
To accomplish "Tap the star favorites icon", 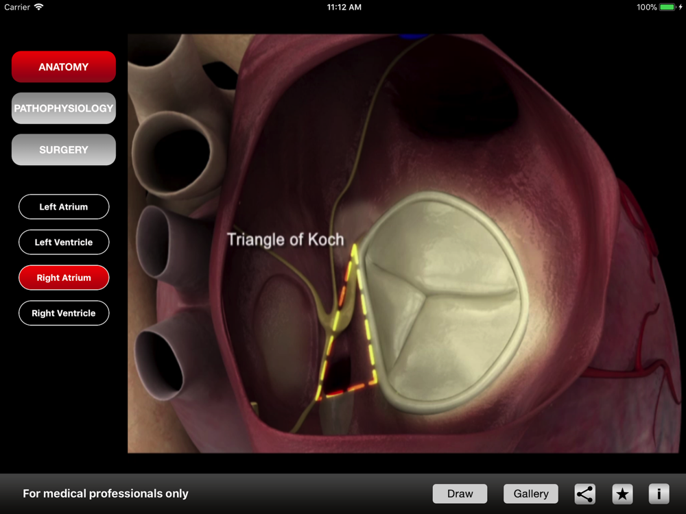I will click(622, 494).
